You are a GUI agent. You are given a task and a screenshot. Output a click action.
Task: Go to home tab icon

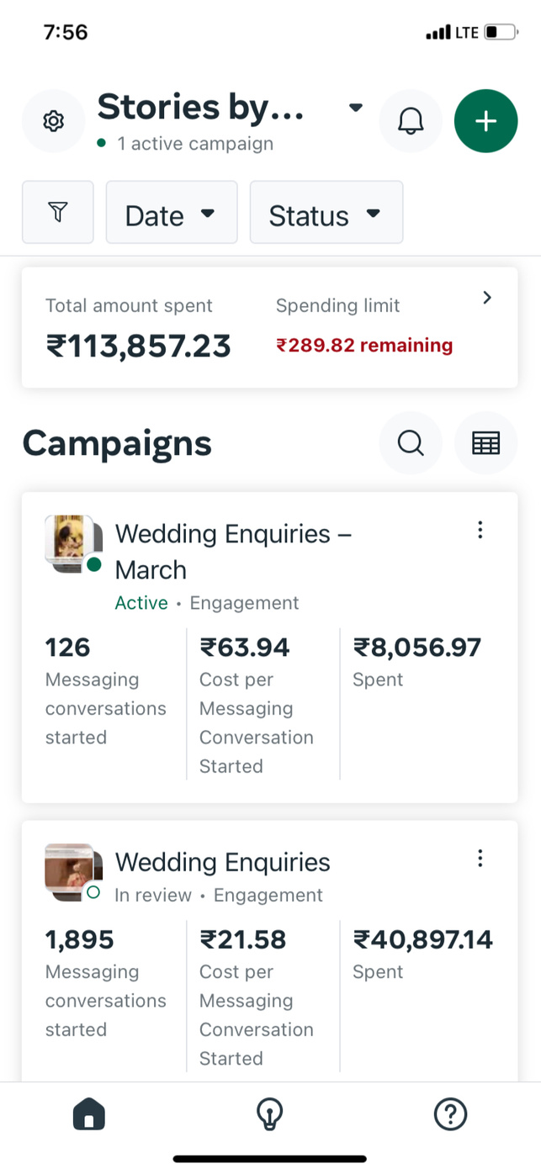(89, 1114)
